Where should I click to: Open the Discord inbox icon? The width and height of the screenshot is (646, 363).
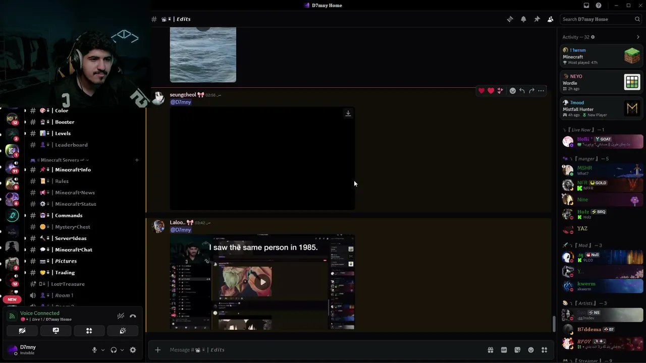[x=586, y=6]
